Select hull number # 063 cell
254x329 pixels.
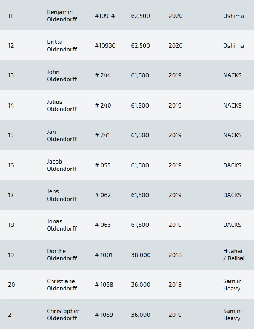point(103,225)
